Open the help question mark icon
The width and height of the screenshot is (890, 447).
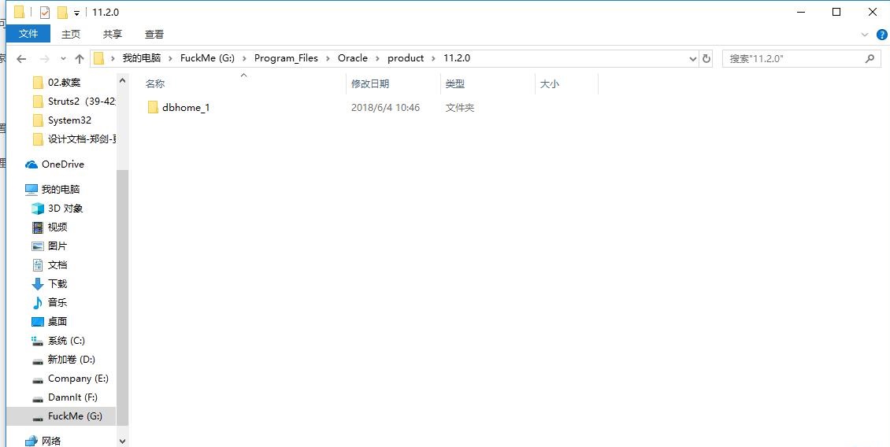[x=880, y=35]
